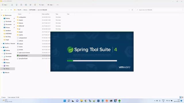184x103 pixels.
Task: Open the Windows Start menu
Action: pos(64,101)
